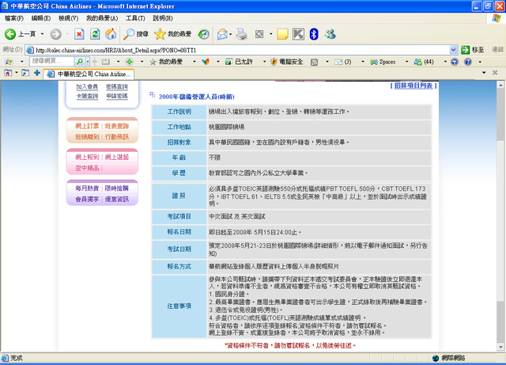Image resolution: width=506 pixels, height=365 pixels.
Task: Open the Windows Live logo dropdown
Action: point(22,62)
